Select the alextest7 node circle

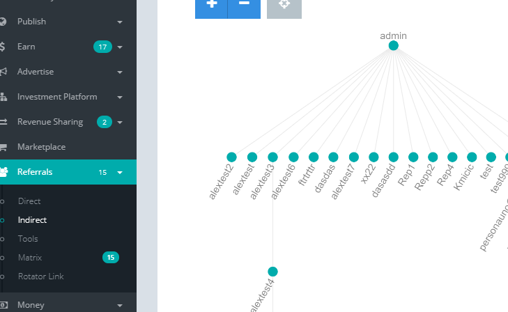(x=354, y=157)
